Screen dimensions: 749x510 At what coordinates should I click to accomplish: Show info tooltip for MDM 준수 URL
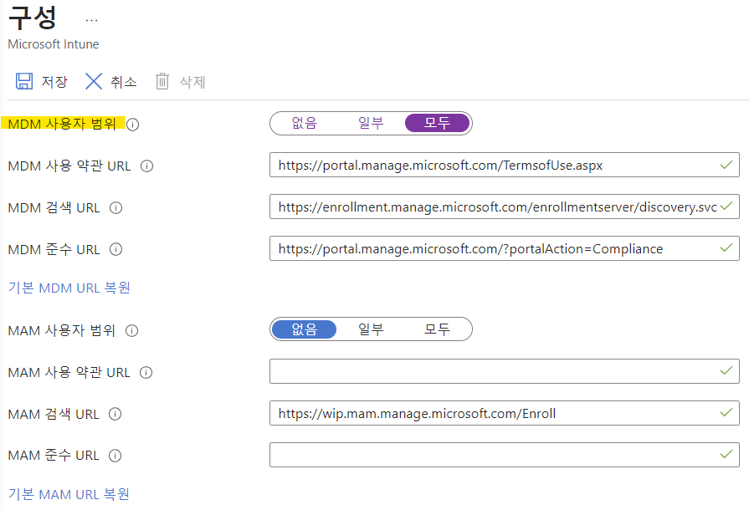coord(116,249)
